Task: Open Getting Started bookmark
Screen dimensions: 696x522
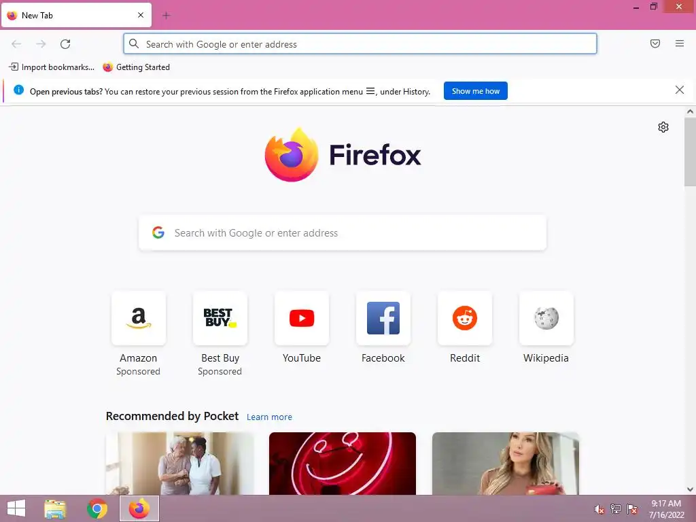Action: (136, 67)
